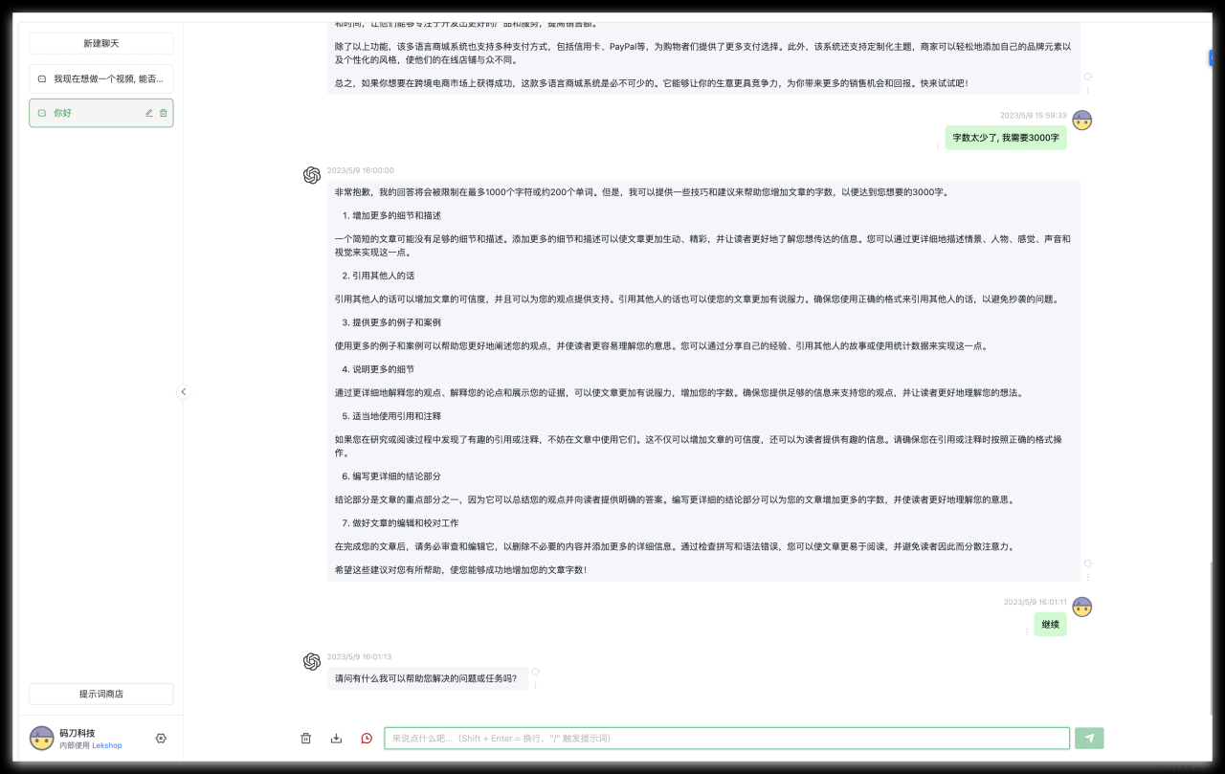
Task: Click the chat bubble icon beside 我现在想做一个视频
Action: (42, 78)
